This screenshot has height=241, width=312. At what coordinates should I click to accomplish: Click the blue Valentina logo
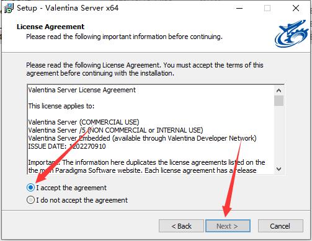pos(292,33)
